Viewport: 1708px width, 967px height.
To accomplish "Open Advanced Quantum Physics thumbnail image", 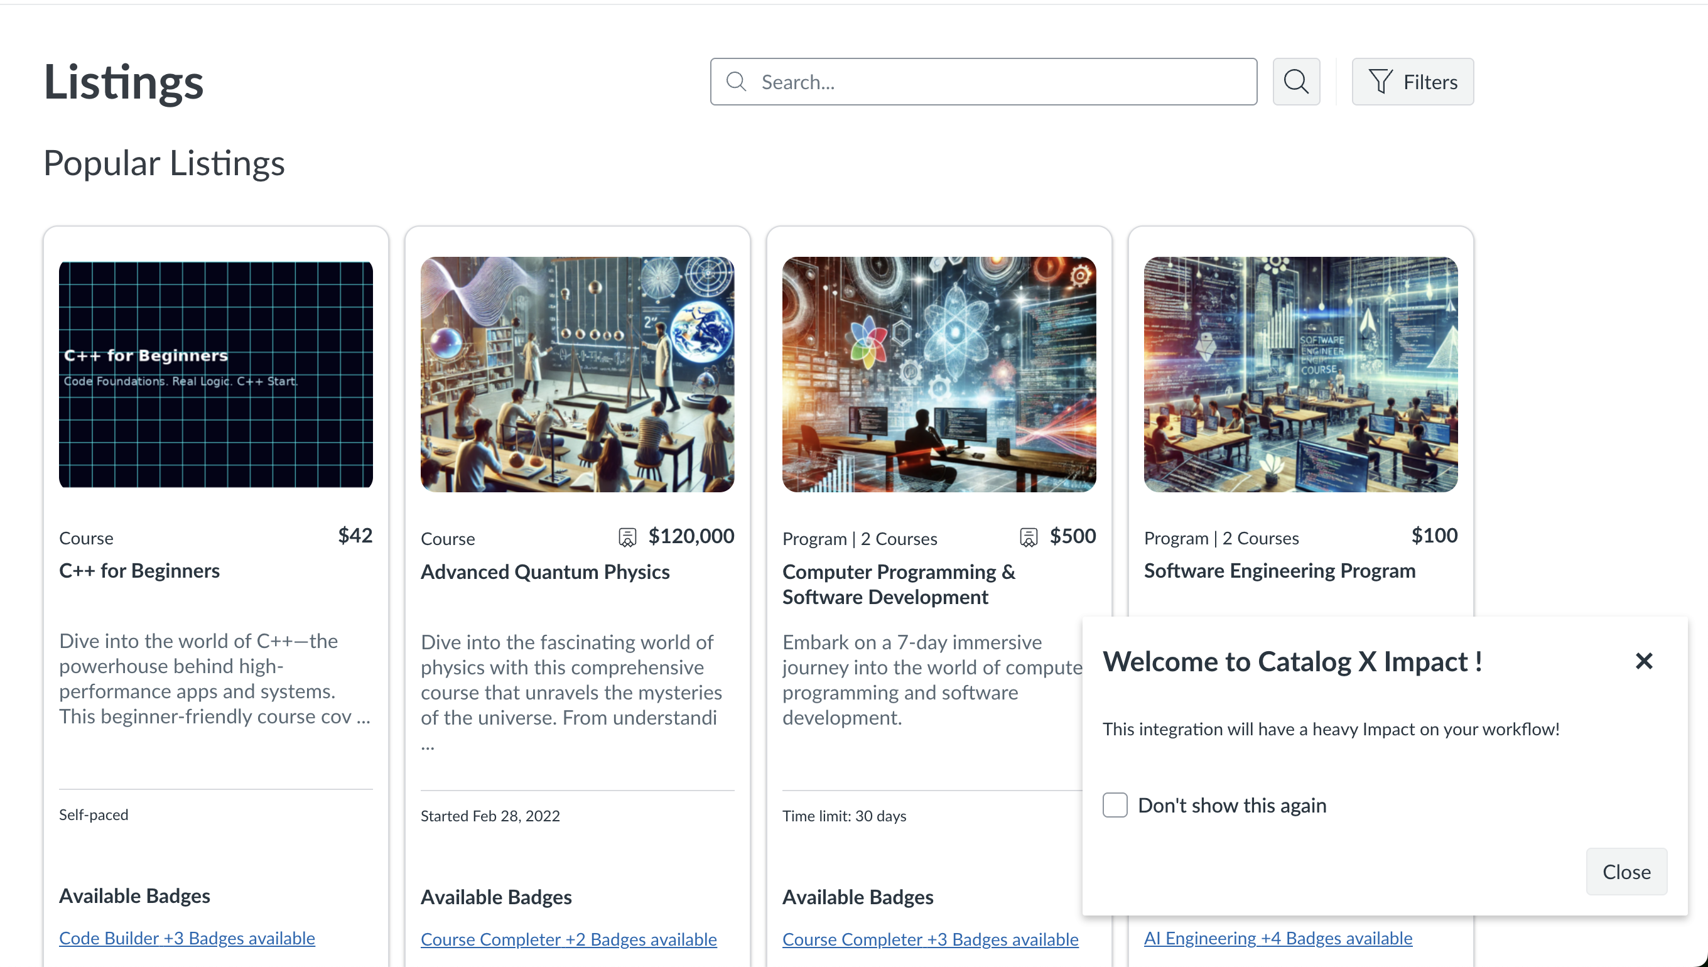I will pyautogui.click(x=577, y=375).
